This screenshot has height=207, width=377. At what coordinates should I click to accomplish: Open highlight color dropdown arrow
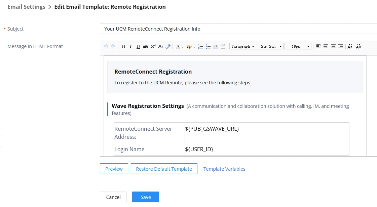tap(194, 47)
